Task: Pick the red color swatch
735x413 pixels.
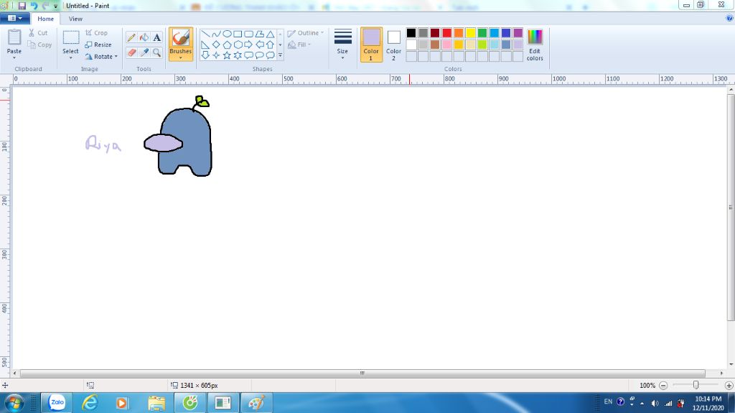Action: tap(446, 33)
